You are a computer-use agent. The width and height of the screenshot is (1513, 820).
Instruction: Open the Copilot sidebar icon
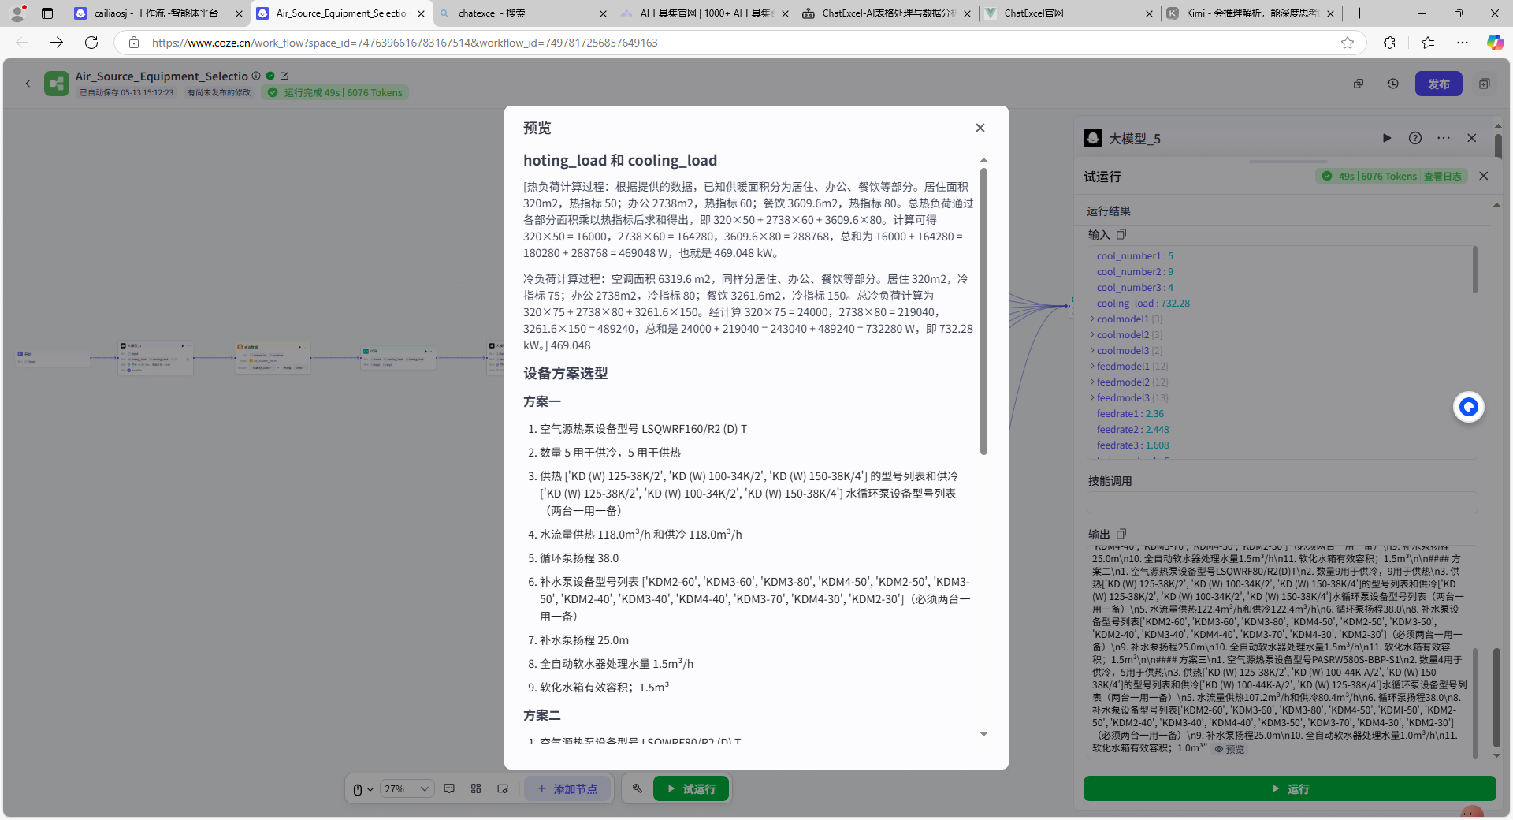[1495, 43]
